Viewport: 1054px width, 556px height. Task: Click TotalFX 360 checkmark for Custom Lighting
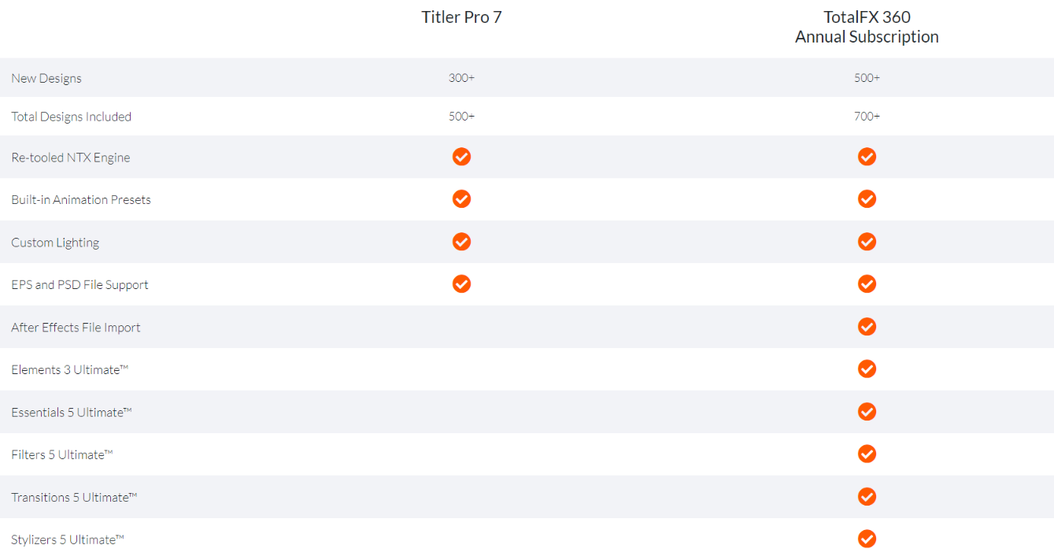coord(867,242)
